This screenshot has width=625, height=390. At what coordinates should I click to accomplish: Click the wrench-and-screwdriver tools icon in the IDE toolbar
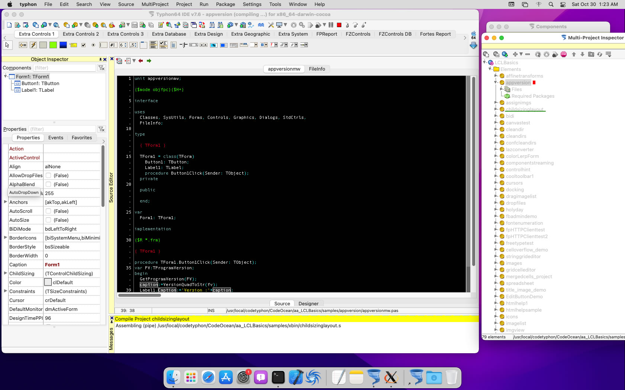point(271,25)
